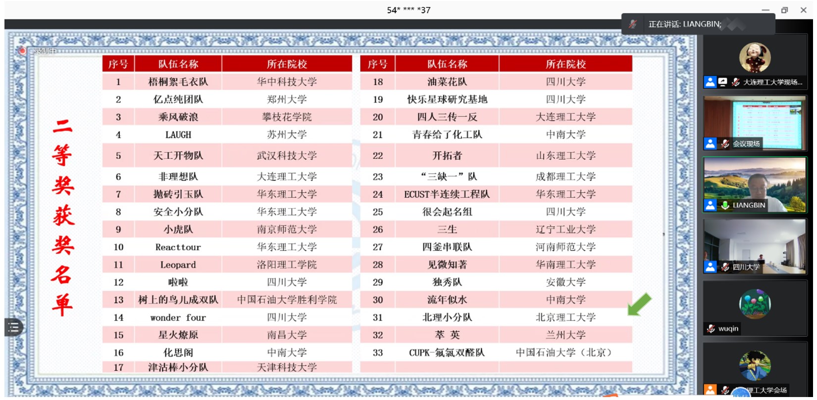The height and width of the screenshot is (400, 817).
Task: Click the green arrow on the slide
Action: click(639, 304)
